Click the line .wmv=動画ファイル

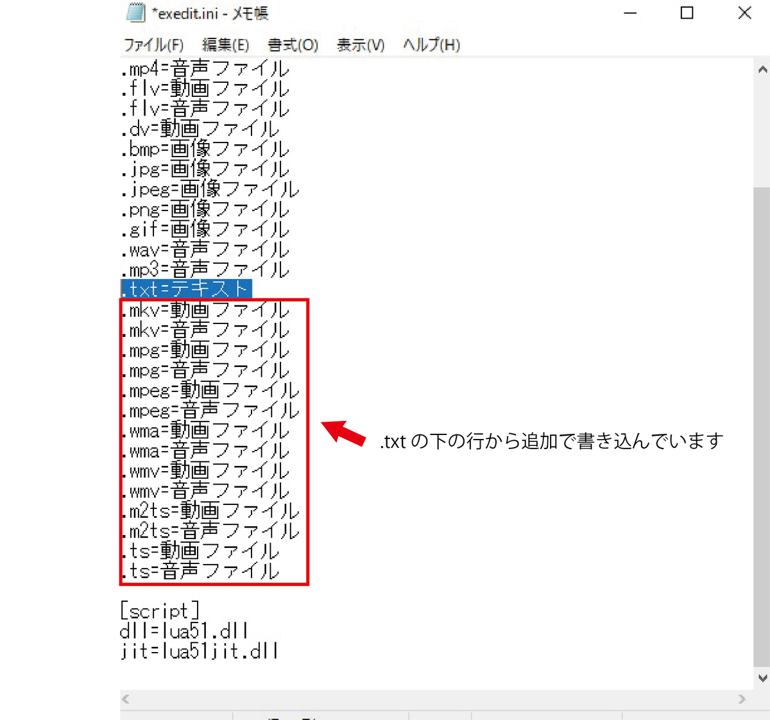(205, 471)
